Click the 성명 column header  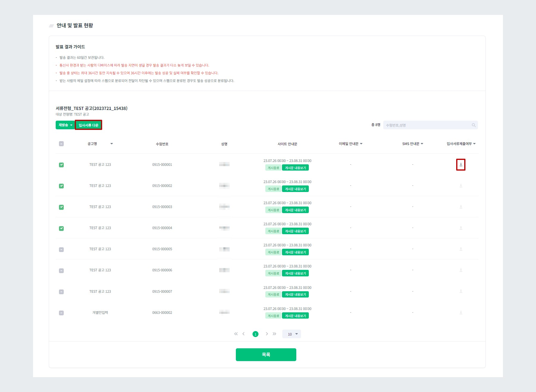(x=224, y=144)
